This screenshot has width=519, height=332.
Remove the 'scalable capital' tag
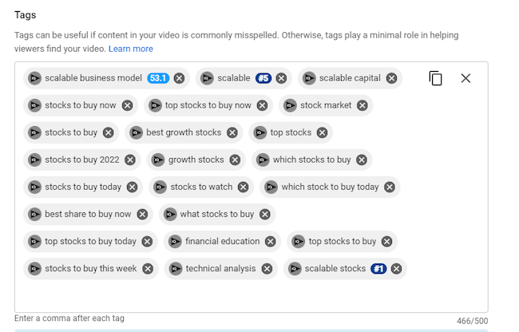pos(391,78)
